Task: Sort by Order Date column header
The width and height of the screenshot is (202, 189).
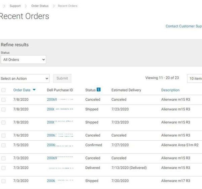Action: [x=22, y=90]
